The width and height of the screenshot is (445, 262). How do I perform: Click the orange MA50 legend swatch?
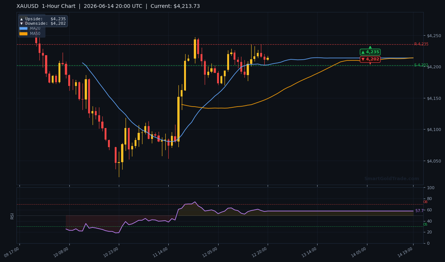[23, 33]
